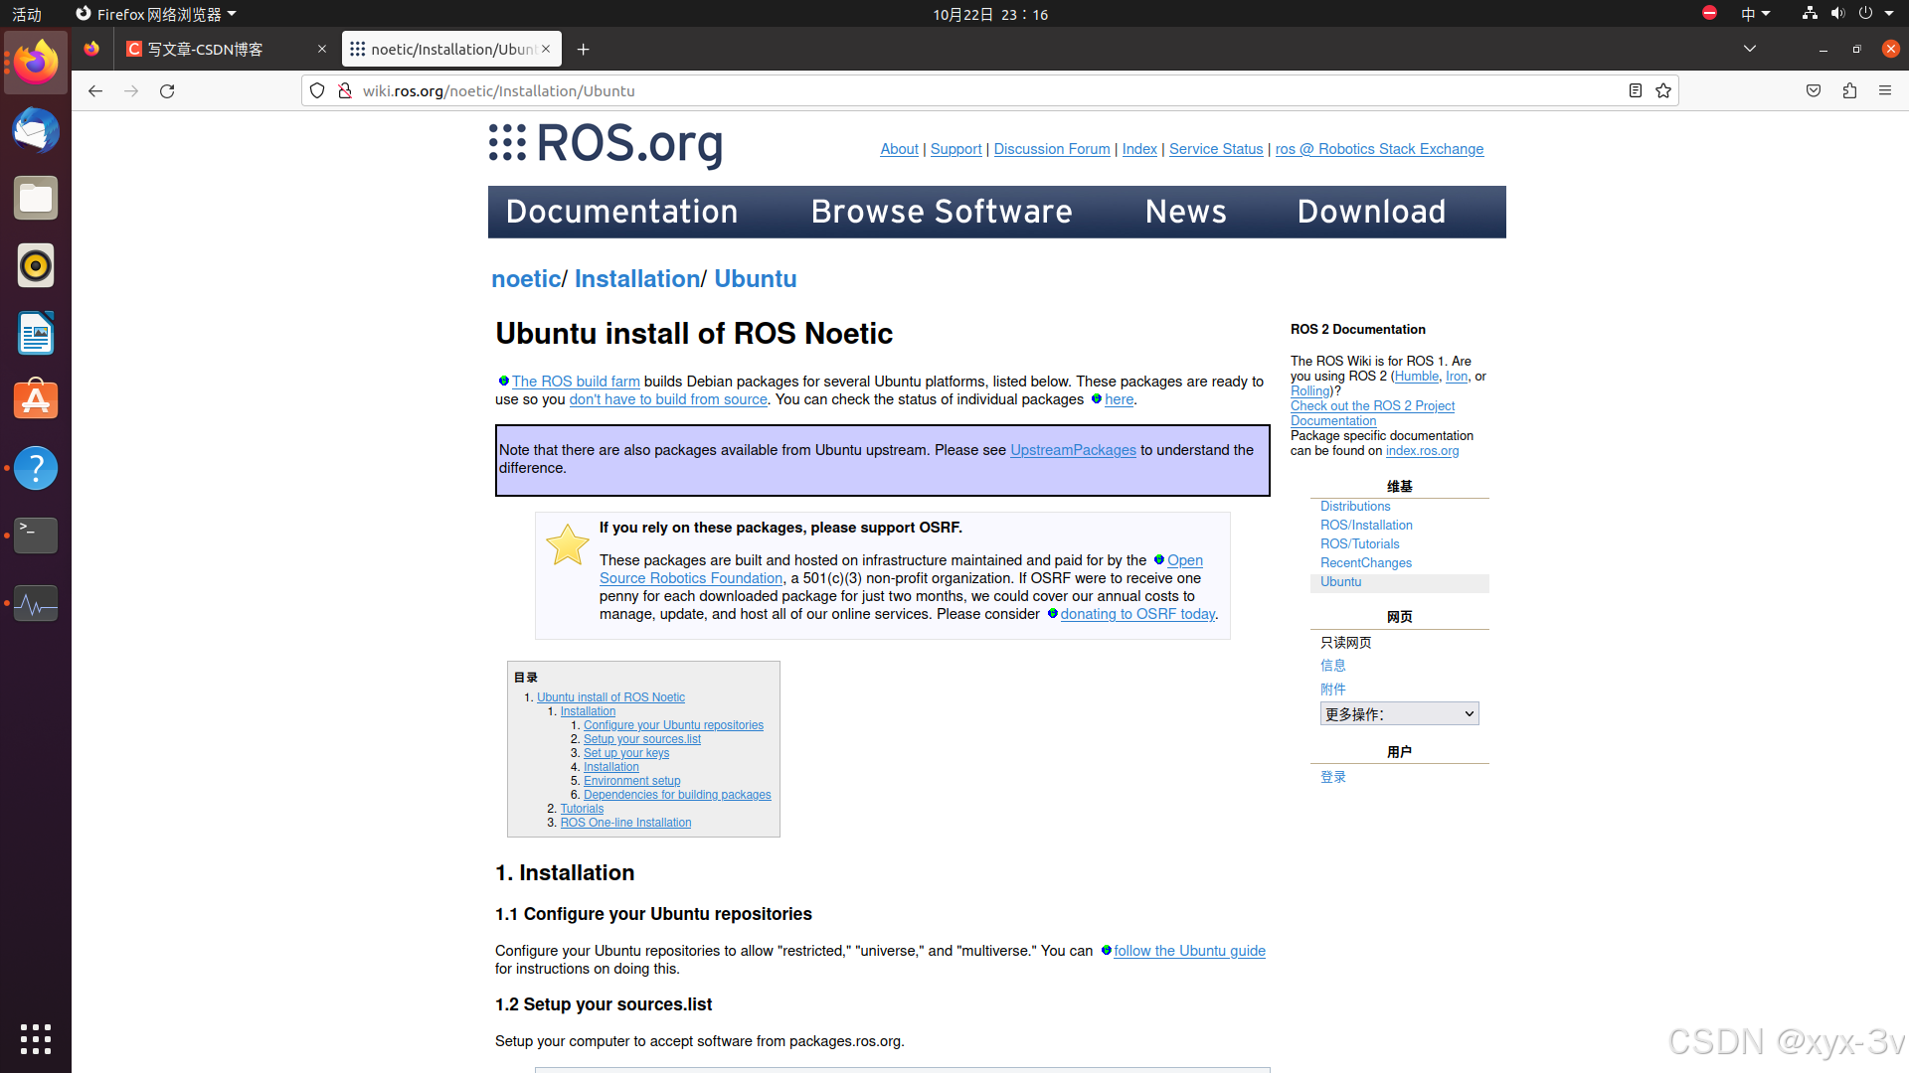This screenshot has height=1073, width=1909.
Task: Close the noetic Installation tab
Action: click(546, 49)
